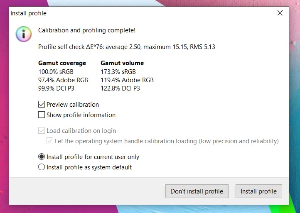Click the Profile self check ΔE*76 line

[x=126, y=47]
